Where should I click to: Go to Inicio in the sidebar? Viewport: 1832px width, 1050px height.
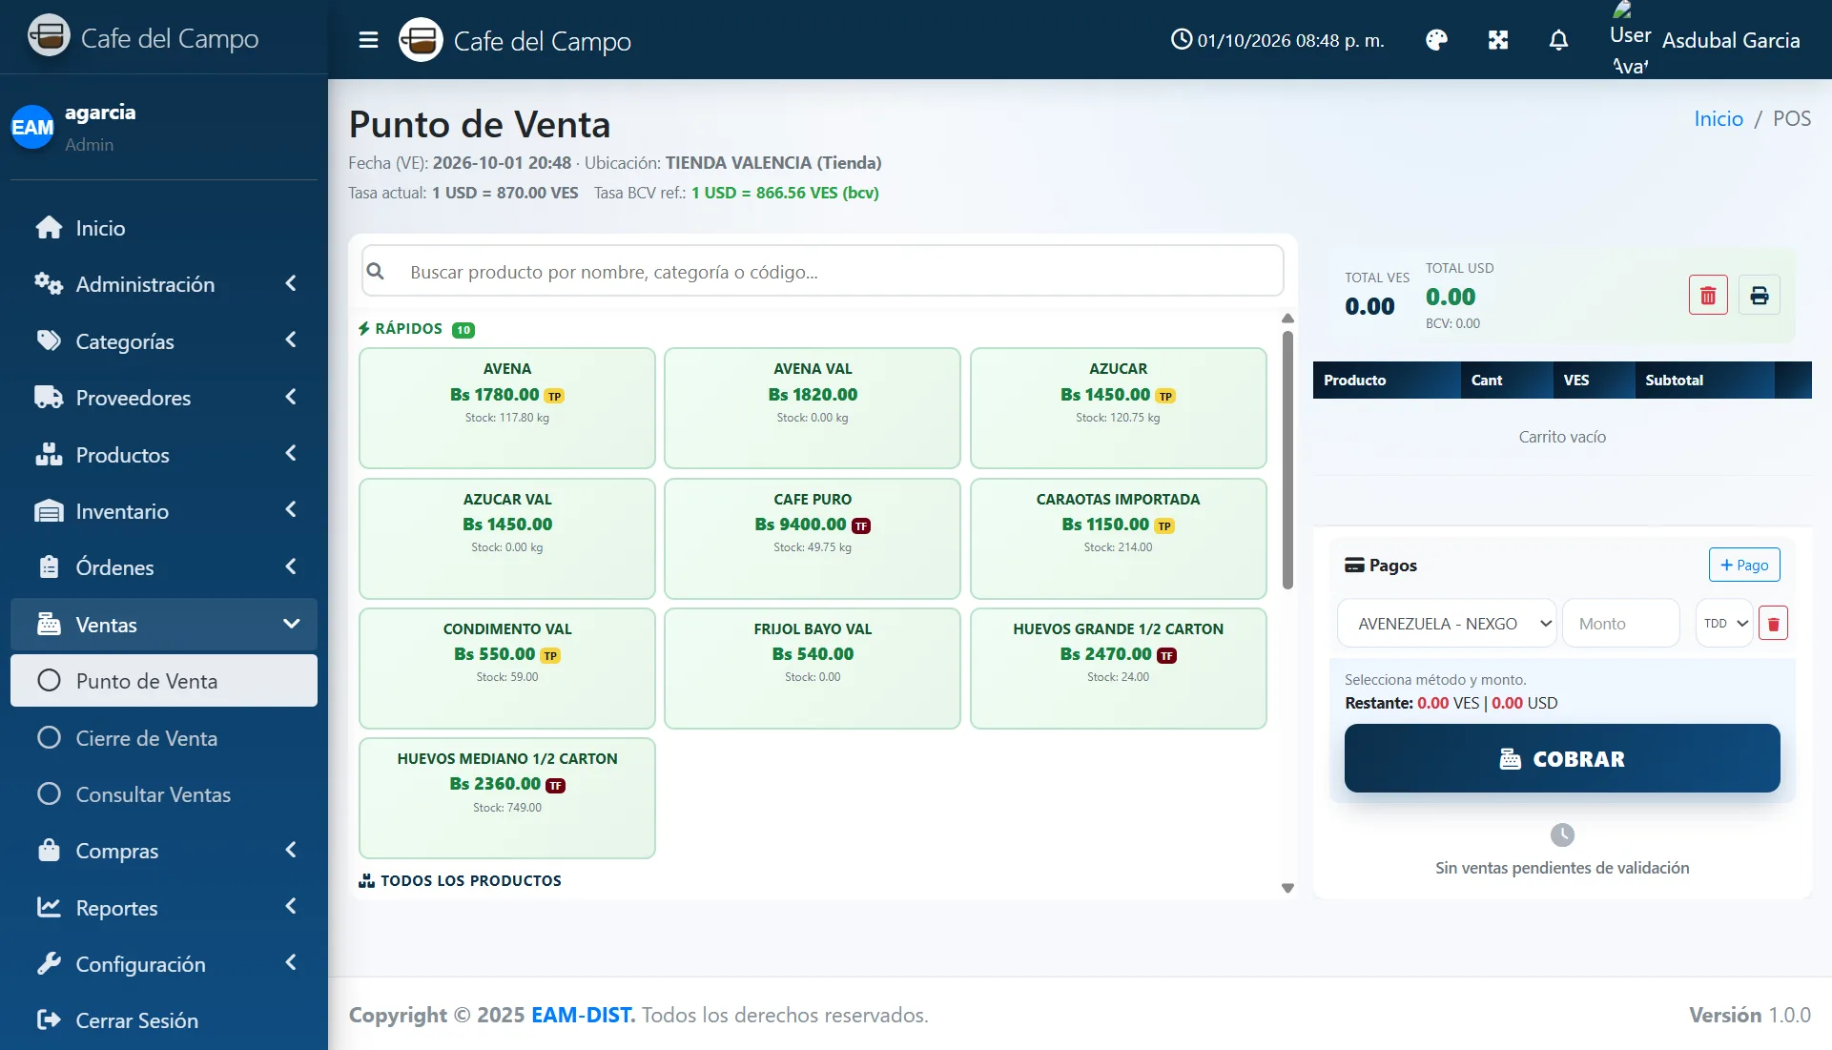pyautogui.click(x=164, y=228)
